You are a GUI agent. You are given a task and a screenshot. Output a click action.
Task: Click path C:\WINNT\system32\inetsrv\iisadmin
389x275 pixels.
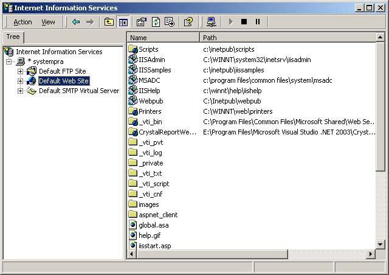click(257, 60)
